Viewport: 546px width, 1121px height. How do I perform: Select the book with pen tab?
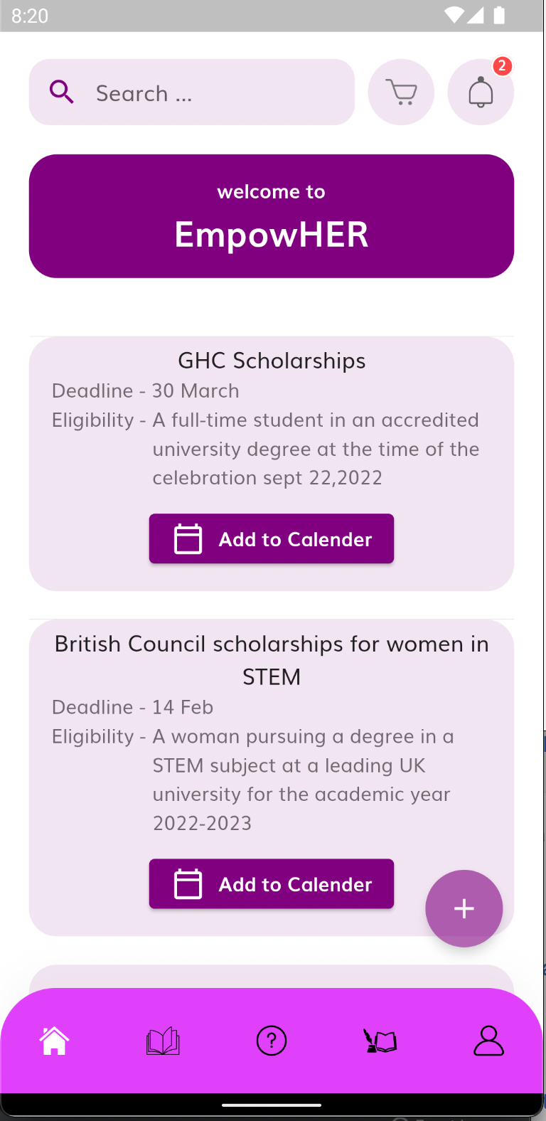pyautogui.click(x=380, y=1041)
